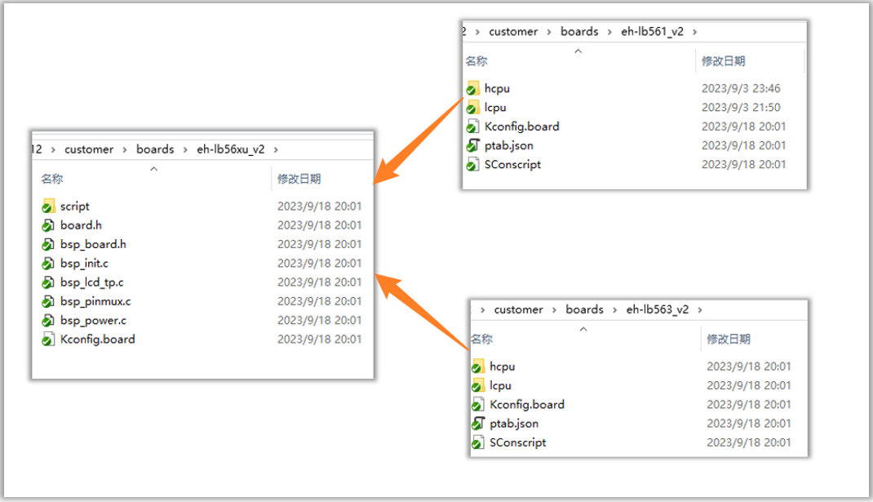
Task: Click the script folder icon
Action: pyautogui.click(x=48, y=207)
